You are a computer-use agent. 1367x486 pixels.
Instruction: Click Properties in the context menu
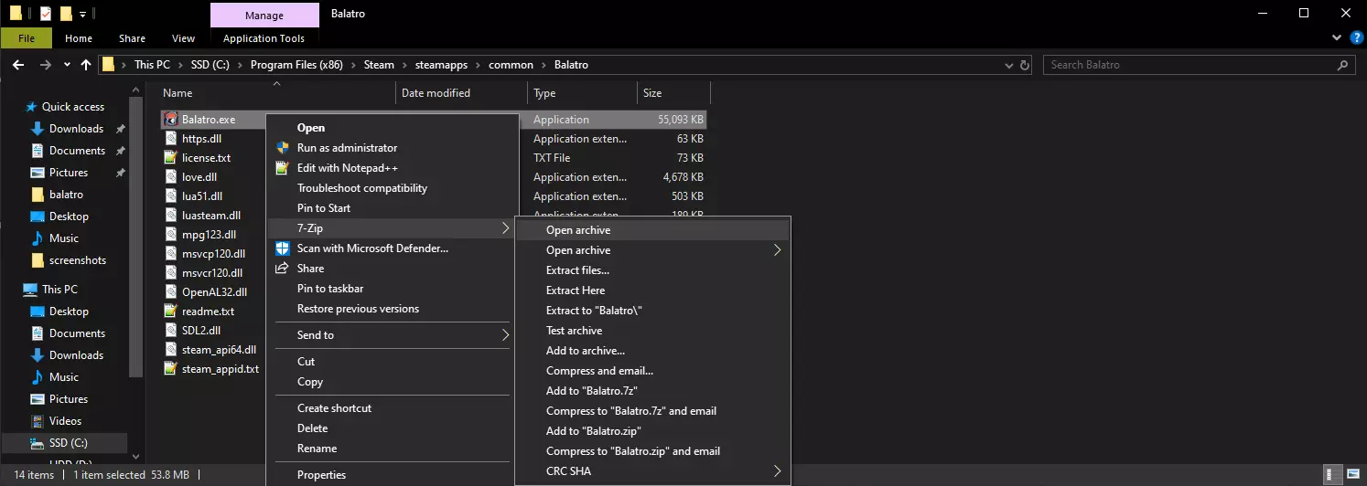pos(321,475)
